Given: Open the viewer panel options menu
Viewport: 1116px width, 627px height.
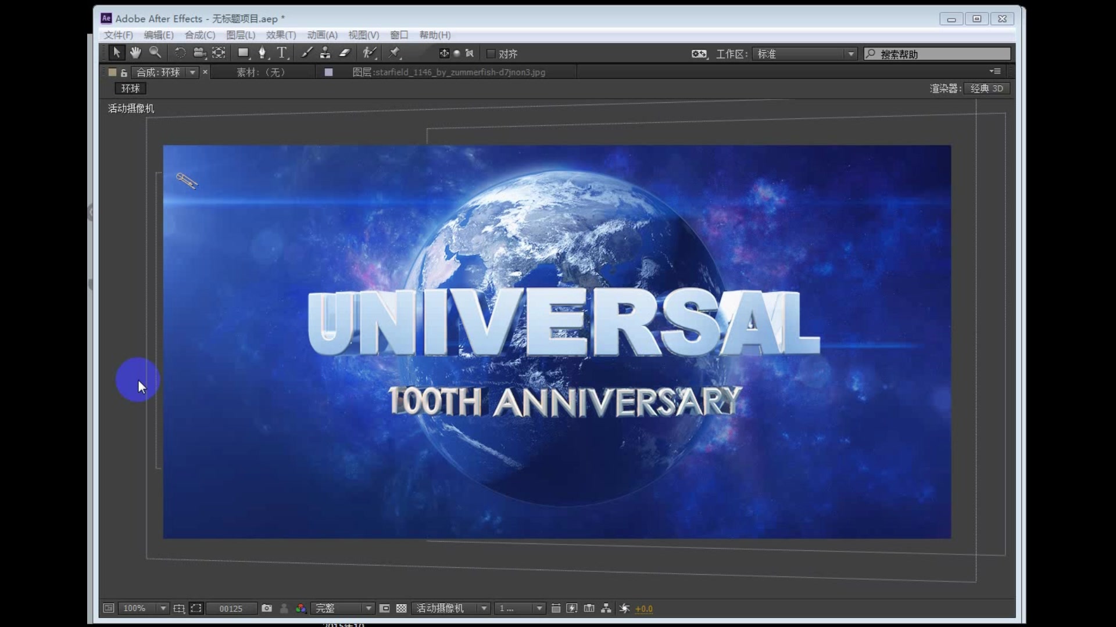Looking at the screenshot, I should point(995,71).
